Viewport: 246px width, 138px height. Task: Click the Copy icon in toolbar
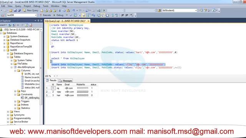64,10
